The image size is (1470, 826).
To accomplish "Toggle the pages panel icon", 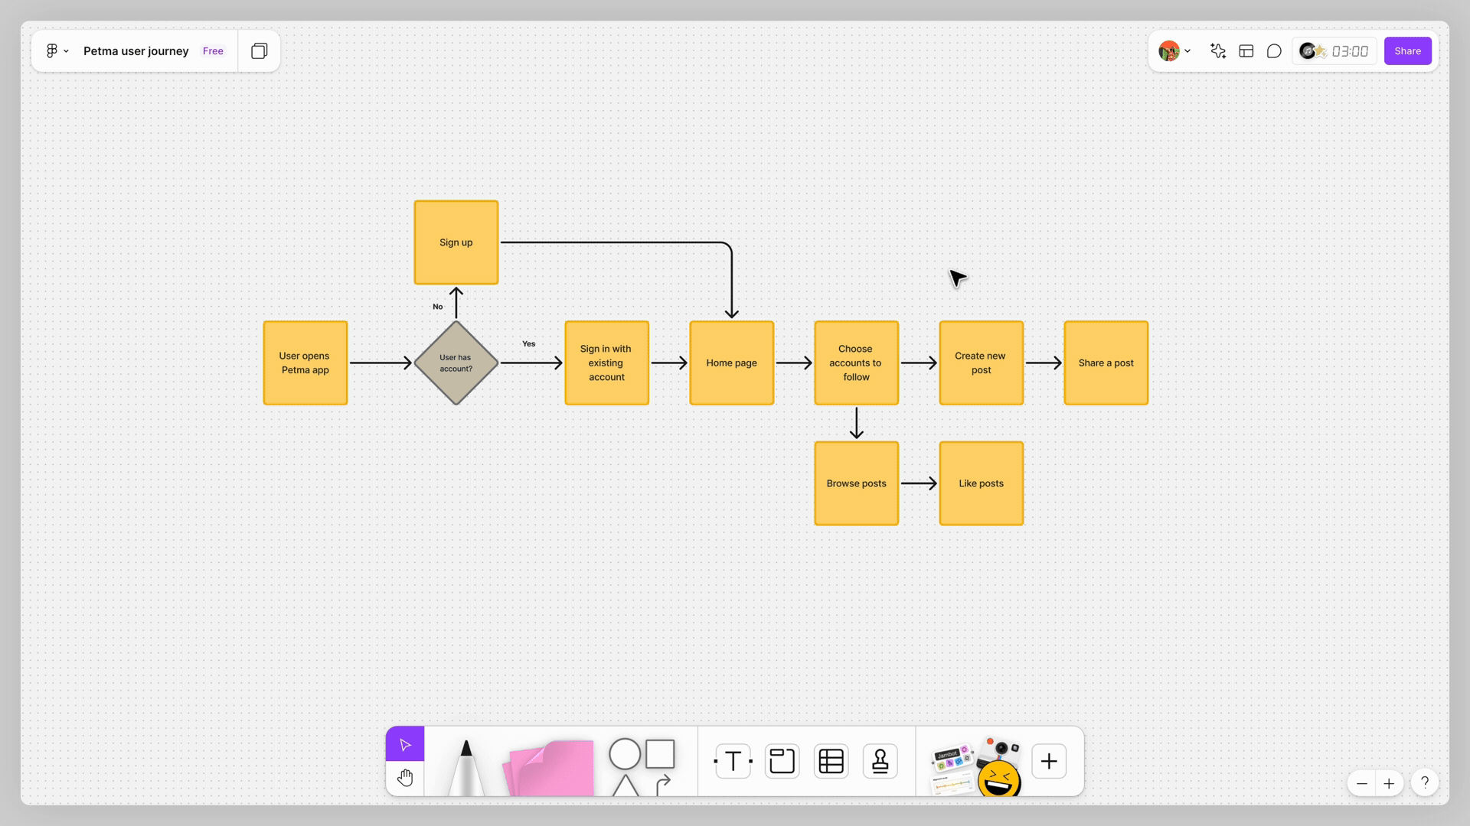I will 260,51.
